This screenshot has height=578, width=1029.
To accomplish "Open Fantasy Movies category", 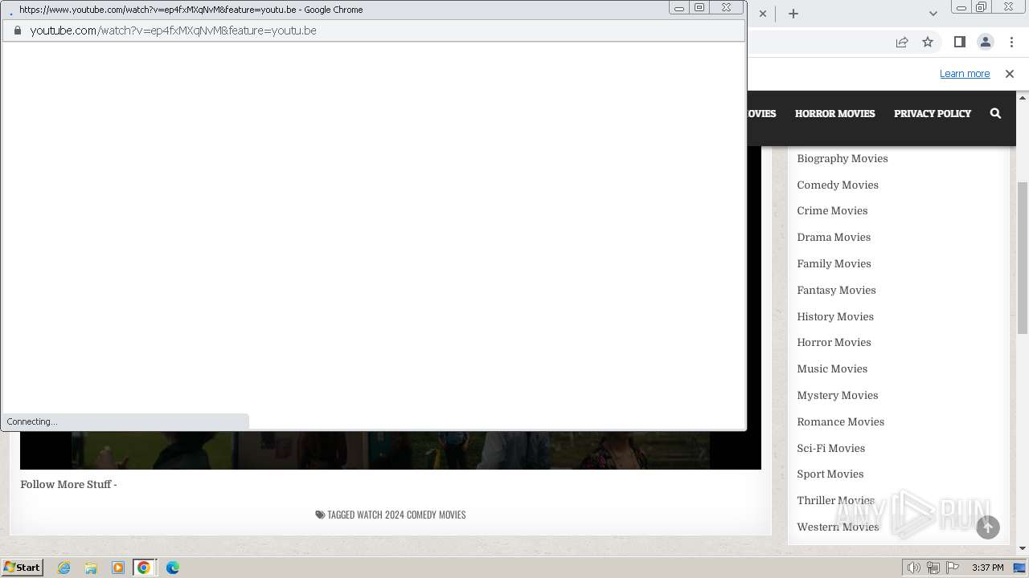I will point(836,290).
